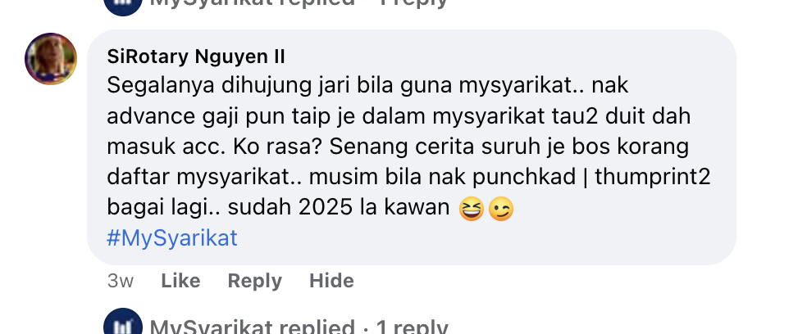
Task: Like SiRotary Nguyen II's comment
Action: click(180, 281)
